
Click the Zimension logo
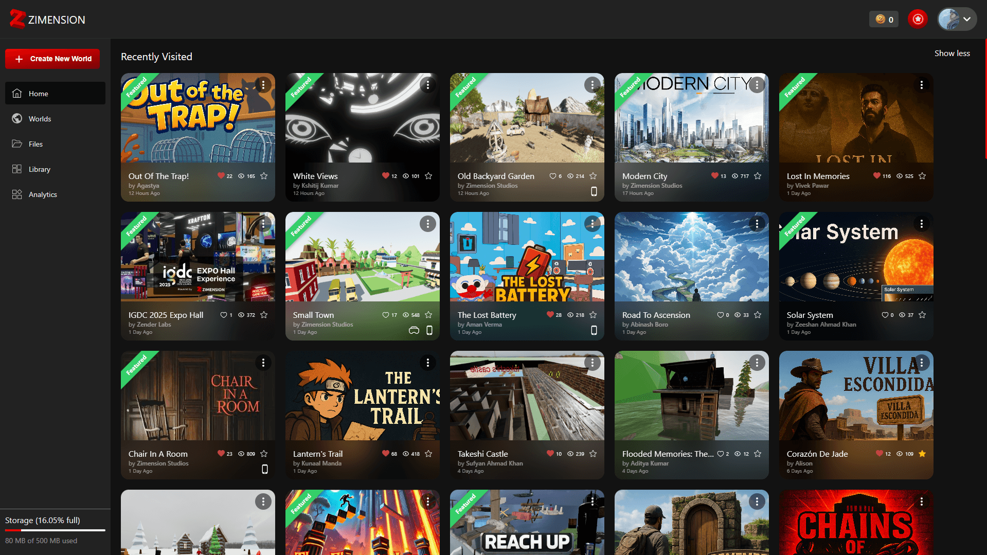click(47, 20)
